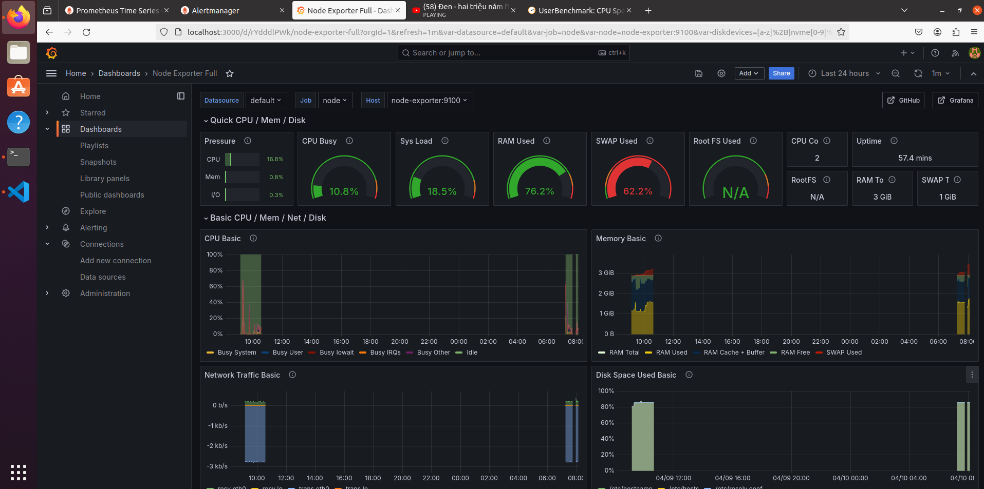Show info for the Pressure panel
Viewport: 984px width, 489px height.
[248, 141]
